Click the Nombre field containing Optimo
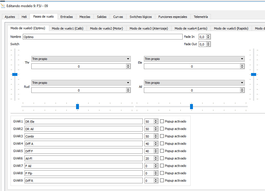The width and height of the screenshot is (265, 191). 103,37
